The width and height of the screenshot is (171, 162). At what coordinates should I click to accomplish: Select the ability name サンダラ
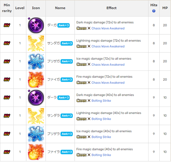(54, 116)
